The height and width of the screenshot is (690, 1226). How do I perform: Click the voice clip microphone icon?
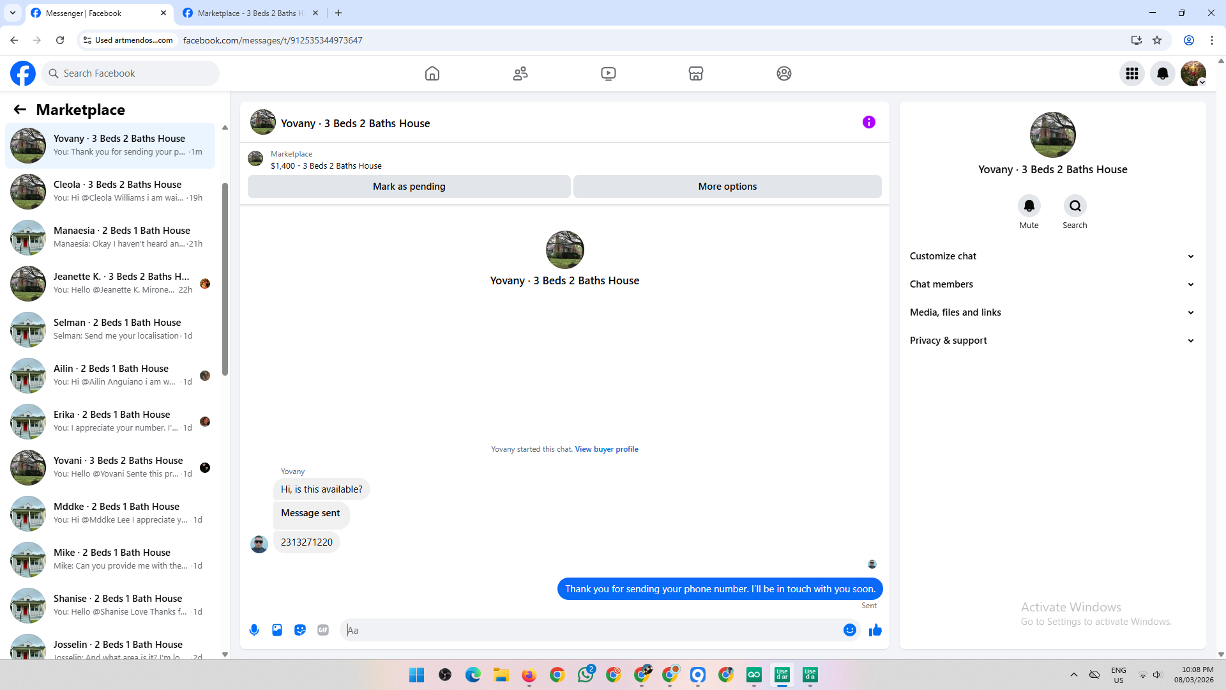[x=254, y=630]
